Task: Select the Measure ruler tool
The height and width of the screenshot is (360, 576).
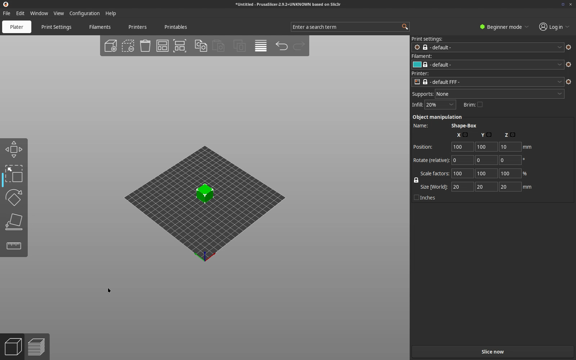Action: (x=14, y=246)
